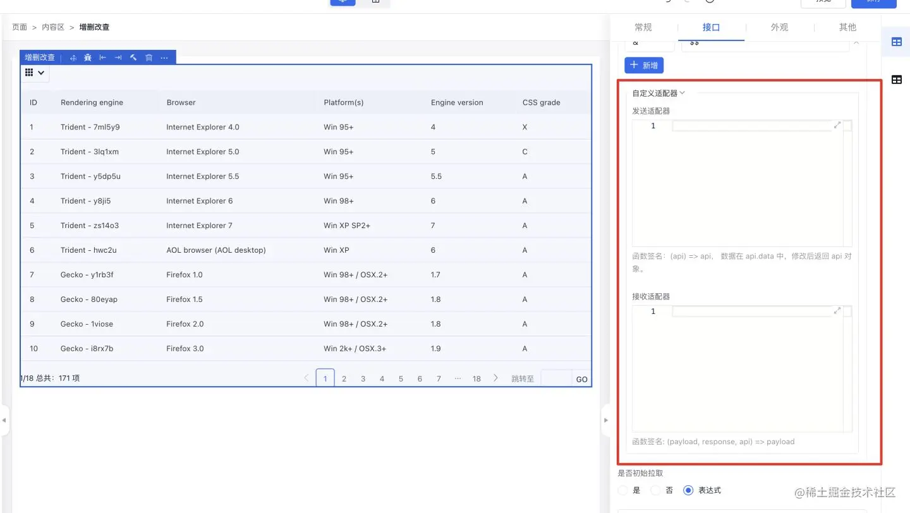Click the Internet Explorer 5.5 cell
The image size is (910, 513).
(x=203, y=176)
